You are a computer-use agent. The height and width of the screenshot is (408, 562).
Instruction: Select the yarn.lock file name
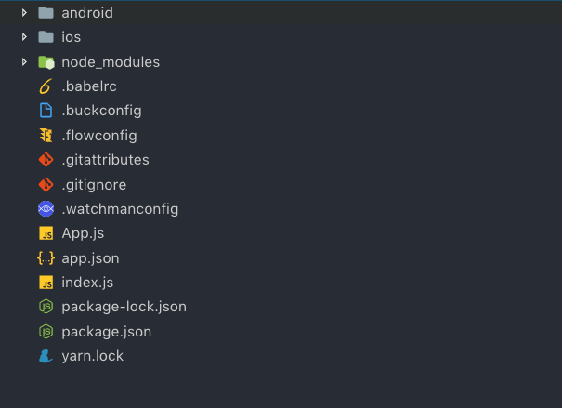coord(93,356)
